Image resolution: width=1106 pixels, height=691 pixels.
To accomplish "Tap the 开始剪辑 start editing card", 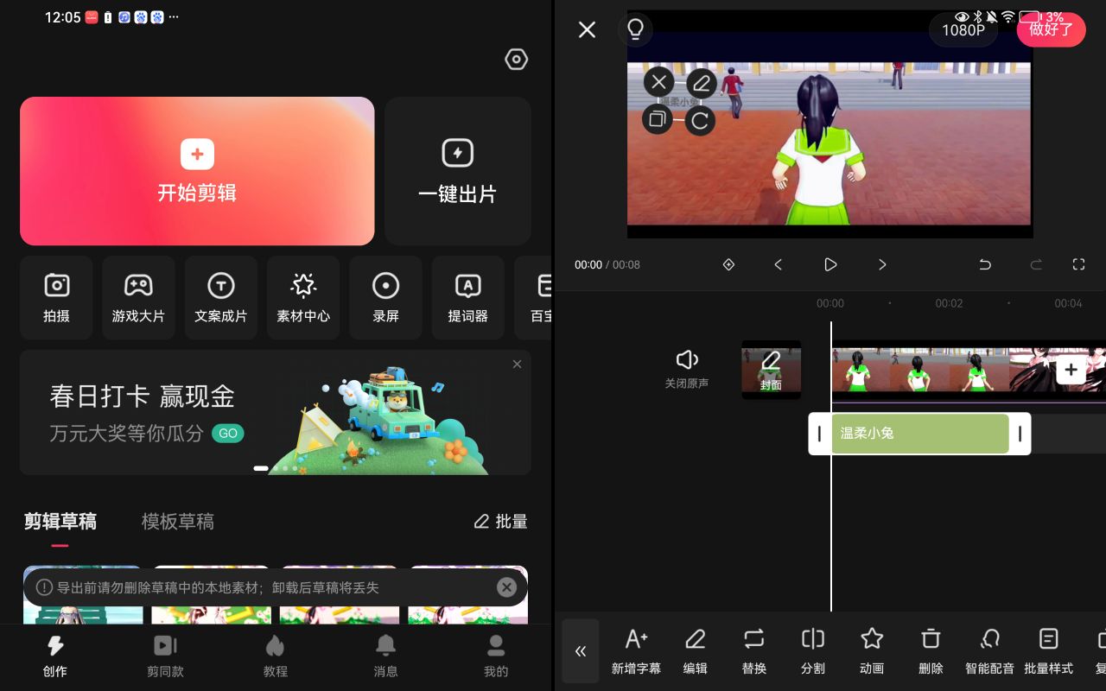I will click(197, 171).
